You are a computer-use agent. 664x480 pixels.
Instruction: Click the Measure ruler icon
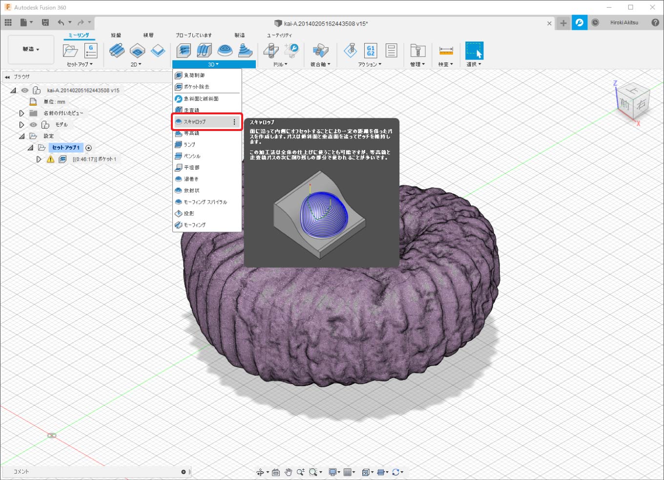(x=446, y=50)
